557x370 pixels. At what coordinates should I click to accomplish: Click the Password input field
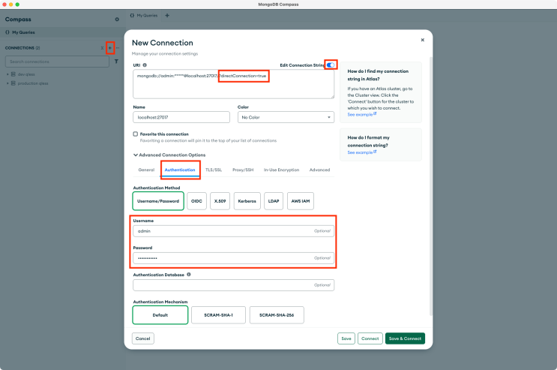233,258
